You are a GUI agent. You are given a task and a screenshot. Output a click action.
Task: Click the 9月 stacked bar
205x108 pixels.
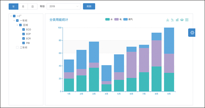point(169,60)
